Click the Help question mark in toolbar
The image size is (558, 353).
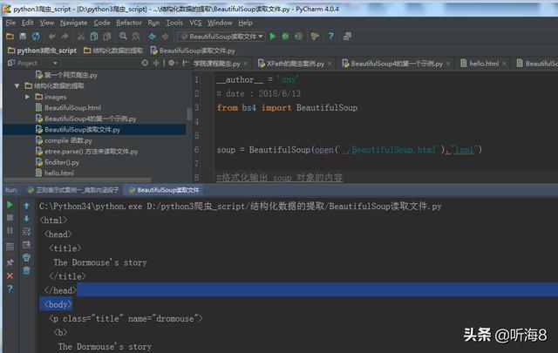(x=331, y=37)
